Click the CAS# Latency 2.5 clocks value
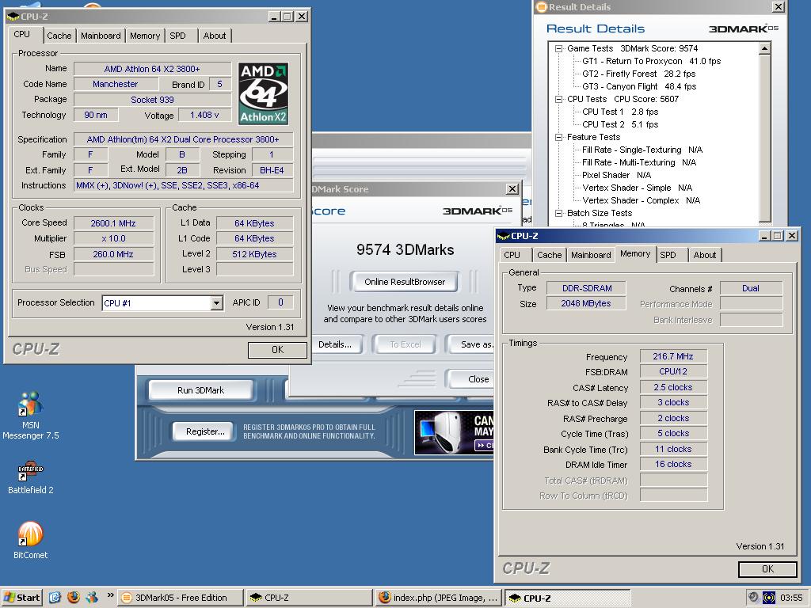The image size is (811, 608). point(673,387)
